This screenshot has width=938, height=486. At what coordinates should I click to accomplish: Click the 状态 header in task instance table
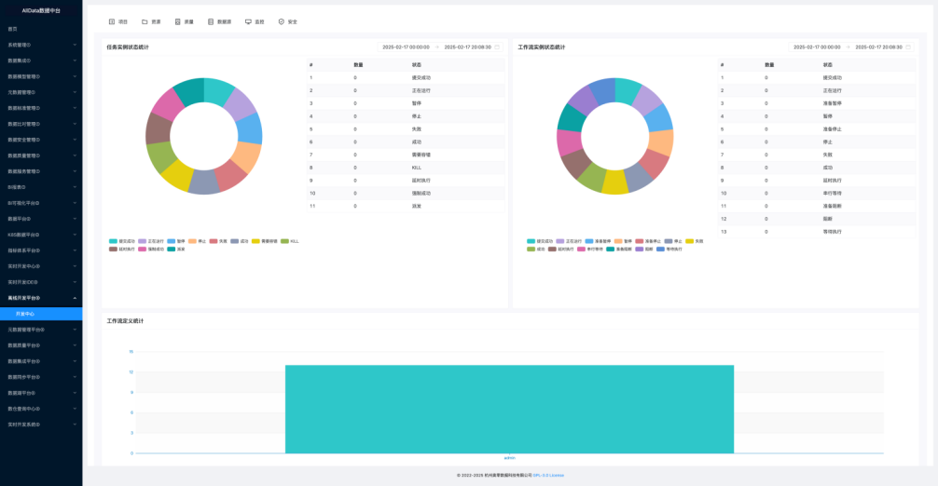point(417,64)
